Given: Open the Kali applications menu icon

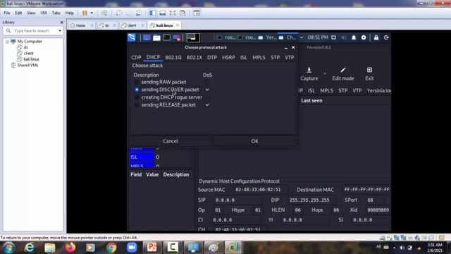Looking at the screenshot, I should click(x=132, y=37).
